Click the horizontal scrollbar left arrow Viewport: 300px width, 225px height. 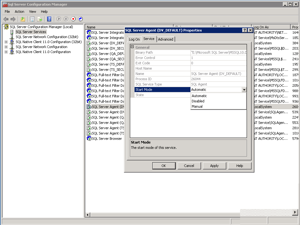[87, 215]
